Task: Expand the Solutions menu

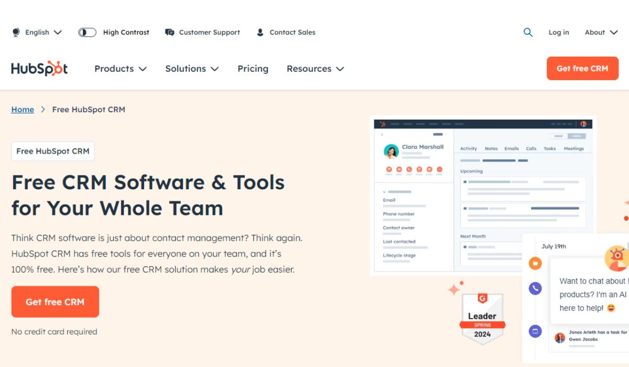Action: (192, 69)
